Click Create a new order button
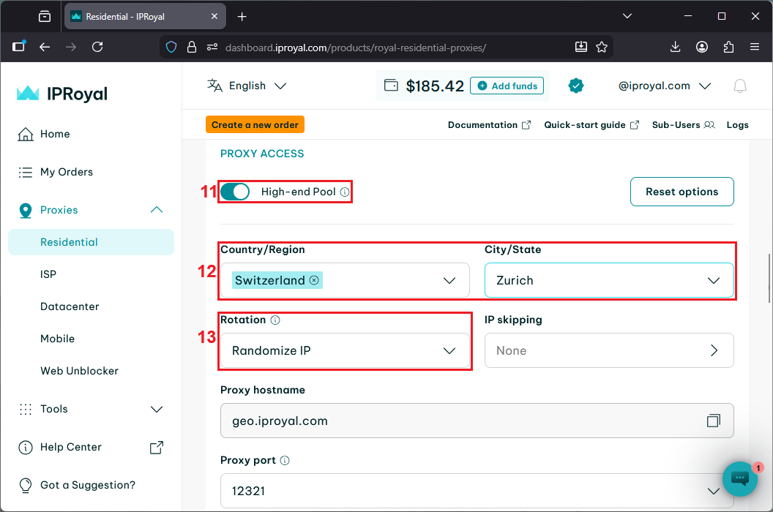The width and height of the screenshot is (773, 512). tap(255, 124)
